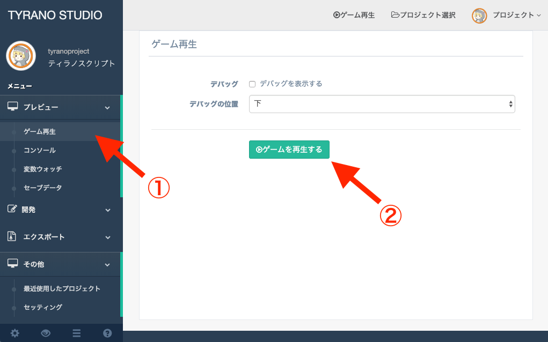
Task: Click the edit pencil icon next to 開発
Action: pos(12,209)
